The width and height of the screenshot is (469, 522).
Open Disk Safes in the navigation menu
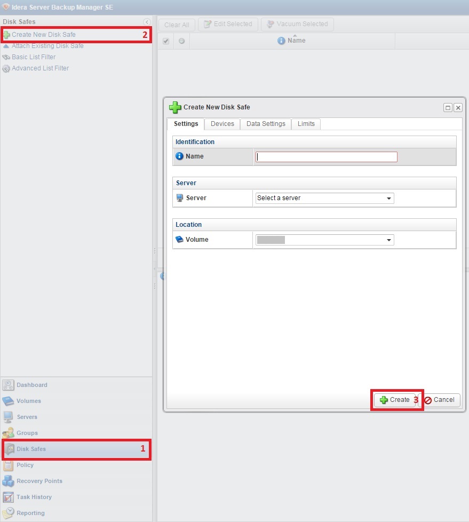(76, 449)
